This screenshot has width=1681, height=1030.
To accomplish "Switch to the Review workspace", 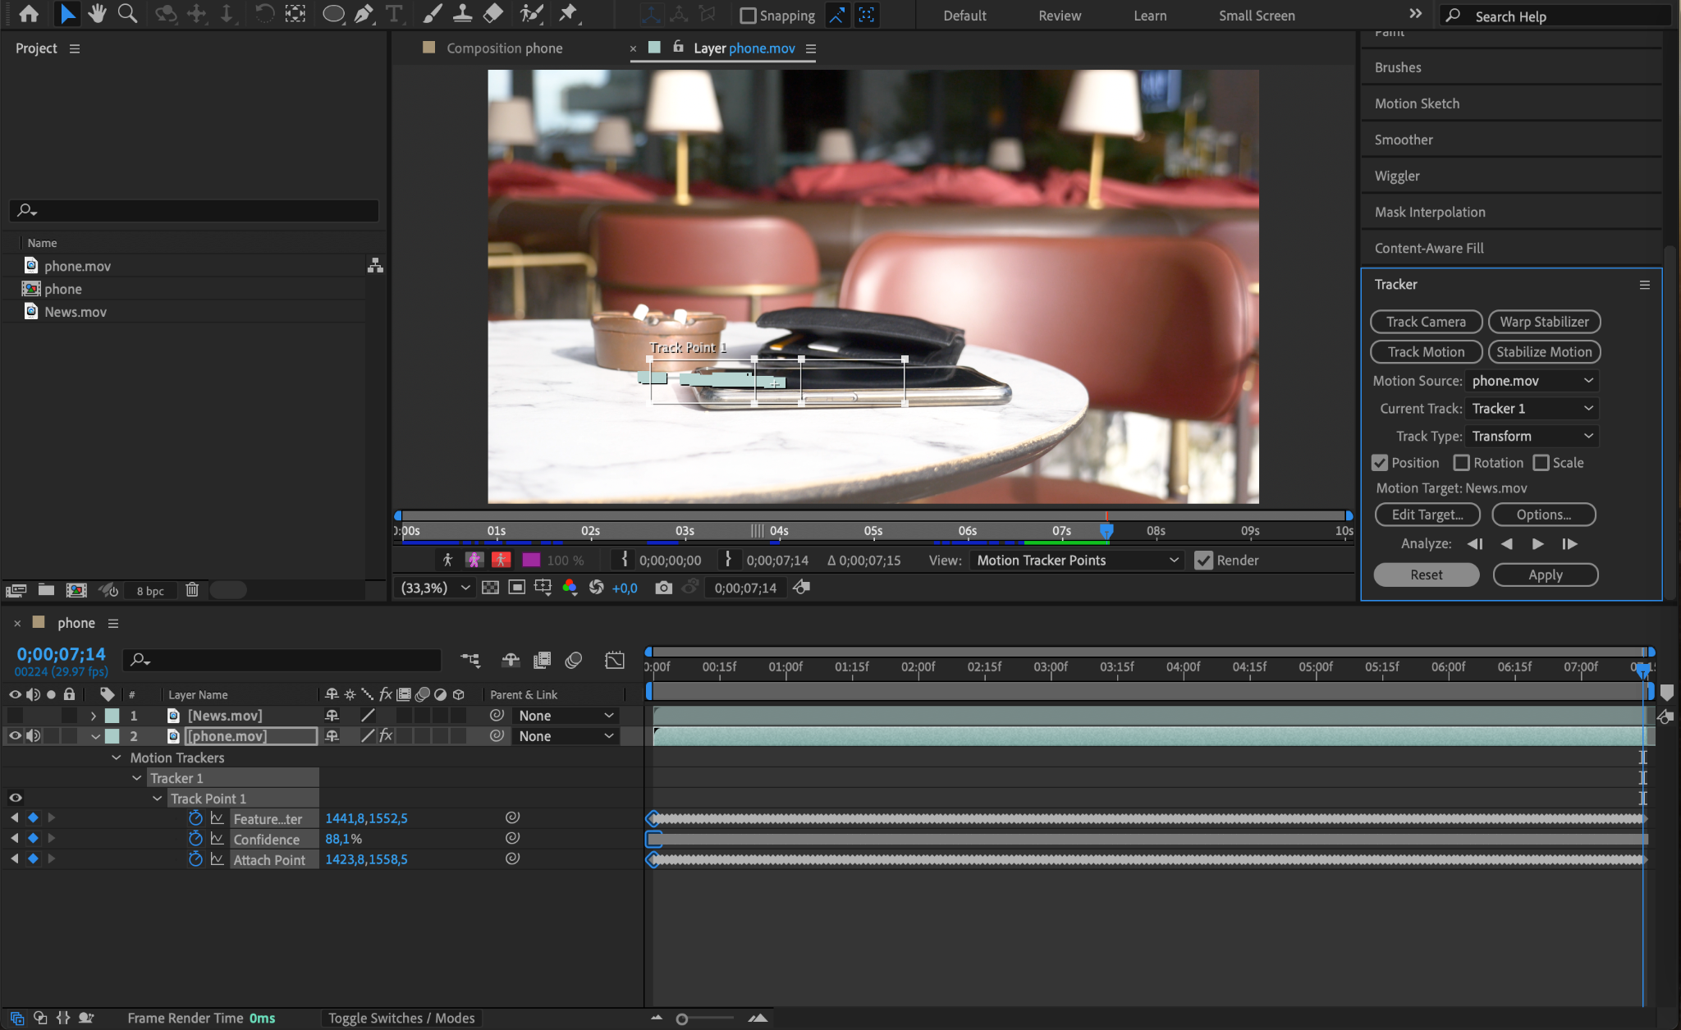I will coord(1059,16).
